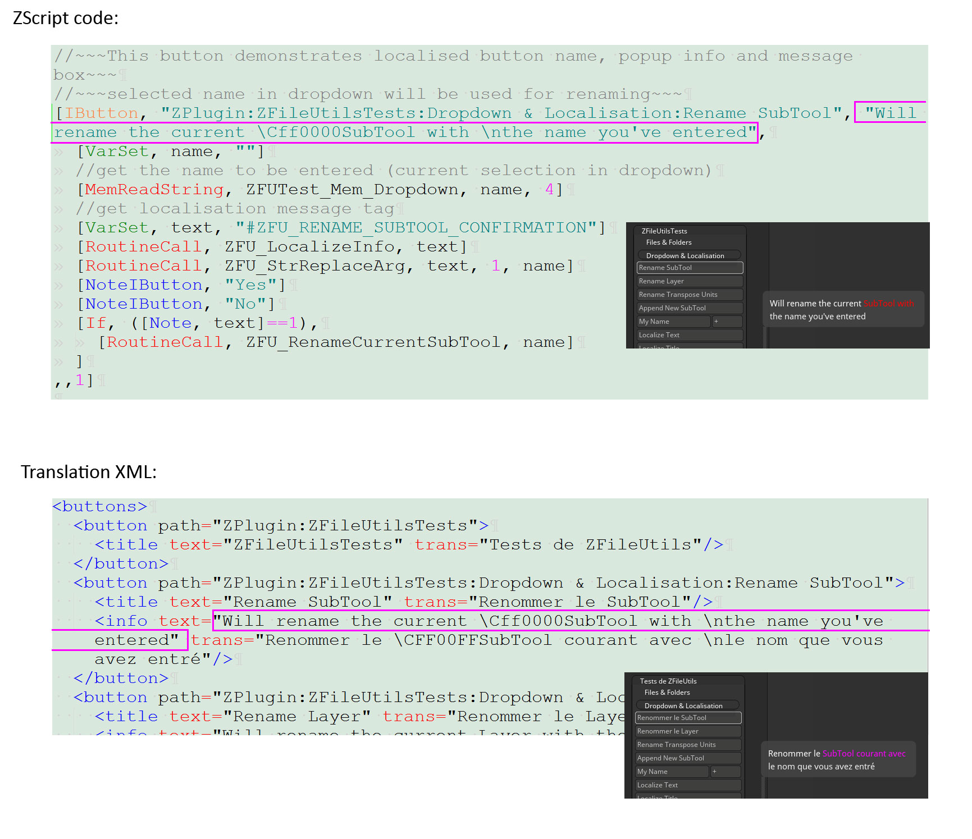
Task: Open My Name dropdown in Tests de ZFileUtils panel
Action: pyautogui.click(x=672, y=772)
